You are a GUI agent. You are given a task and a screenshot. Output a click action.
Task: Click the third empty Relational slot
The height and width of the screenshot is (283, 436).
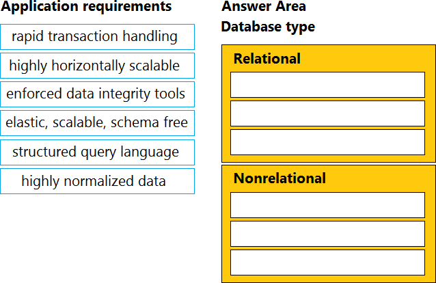pos(327,142)
